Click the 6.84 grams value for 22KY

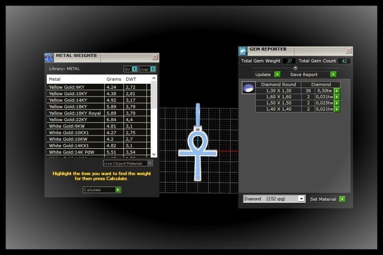click(111, 120)
